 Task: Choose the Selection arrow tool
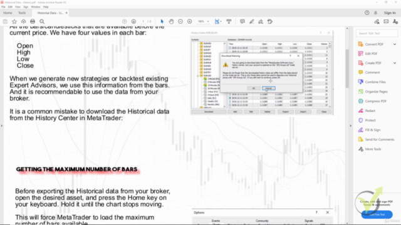pyautogui.click(x=162, y=21)
